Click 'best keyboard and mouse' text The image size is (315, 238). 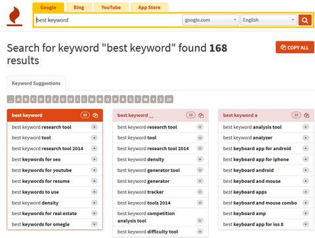tap(252, 181)
